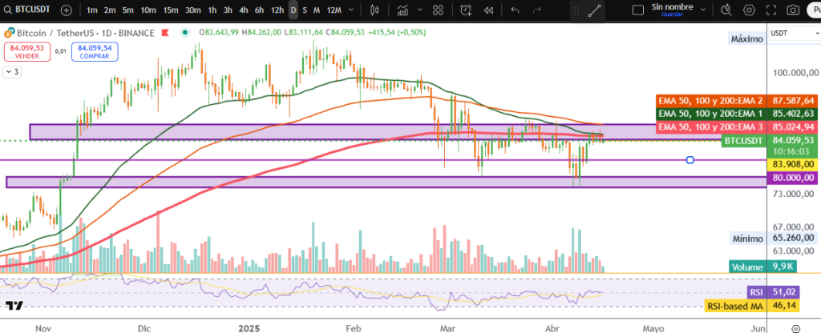The image size is (821, 333).
Task: Select the trend line drawing tool
Action: (594, 10)
